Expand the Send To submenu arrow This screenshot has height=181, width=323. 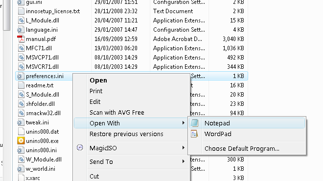(184, 161)
